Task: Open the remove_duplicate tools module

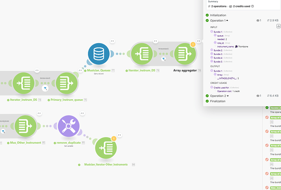Action: tap(69, 126)
